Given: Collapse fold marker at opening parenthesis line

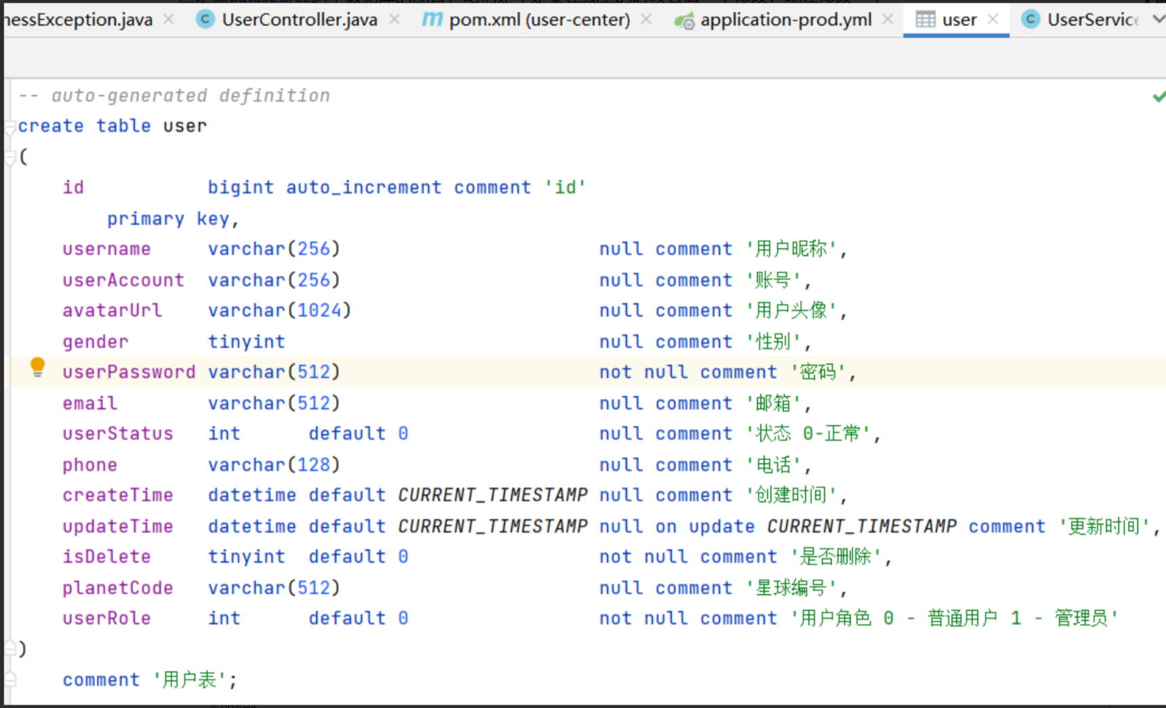Looking at the screenshot, I should coord(10,157).
